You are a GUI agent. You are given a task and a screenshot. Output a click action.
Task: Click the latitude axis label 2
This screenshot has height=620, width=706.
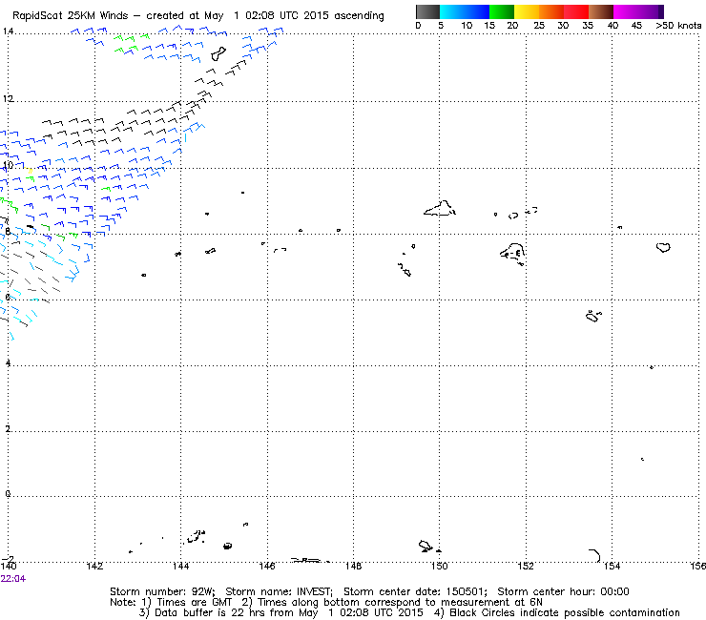point(8,428)
